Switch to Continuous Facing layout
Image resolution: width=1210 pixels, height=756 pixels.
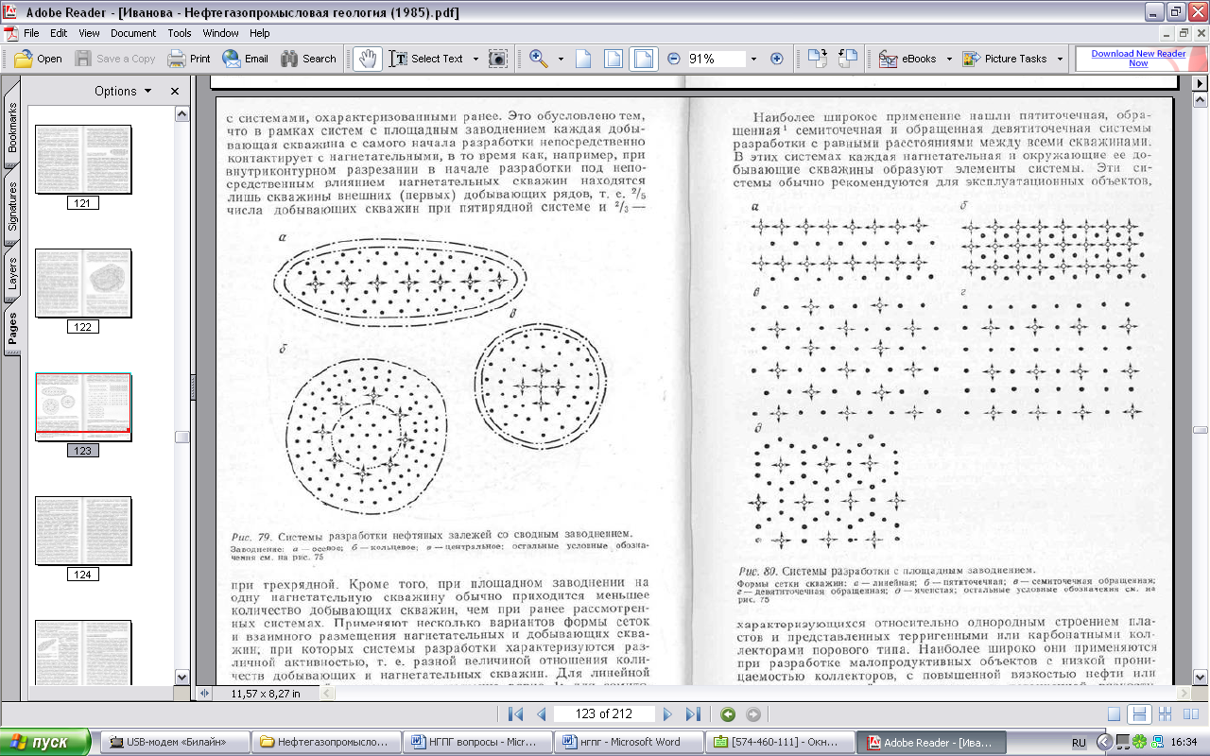coord(1165,714)
